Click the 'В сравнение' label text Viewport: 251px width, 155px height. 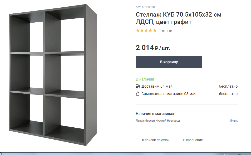coord(193,140)
